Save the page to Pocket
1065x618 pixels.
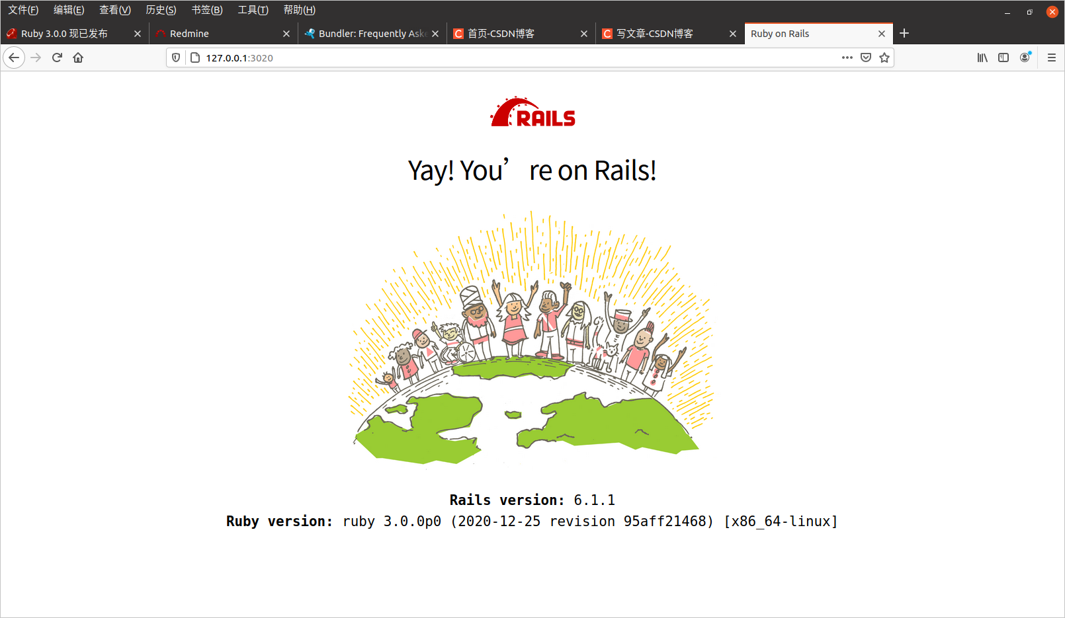click(x=866, y=58)
